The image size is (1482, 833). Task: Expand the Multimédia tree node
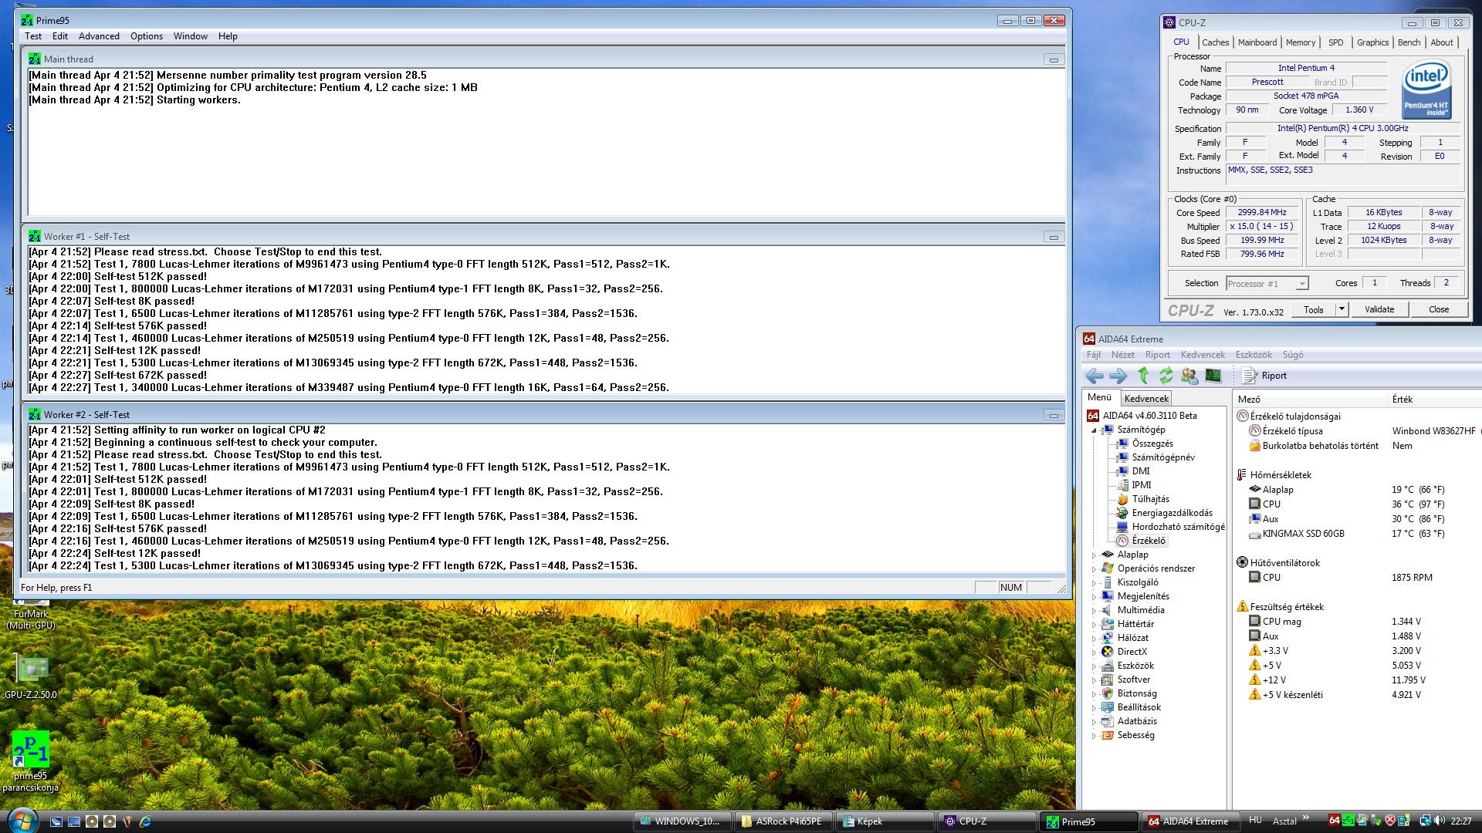click(1094, 610)
